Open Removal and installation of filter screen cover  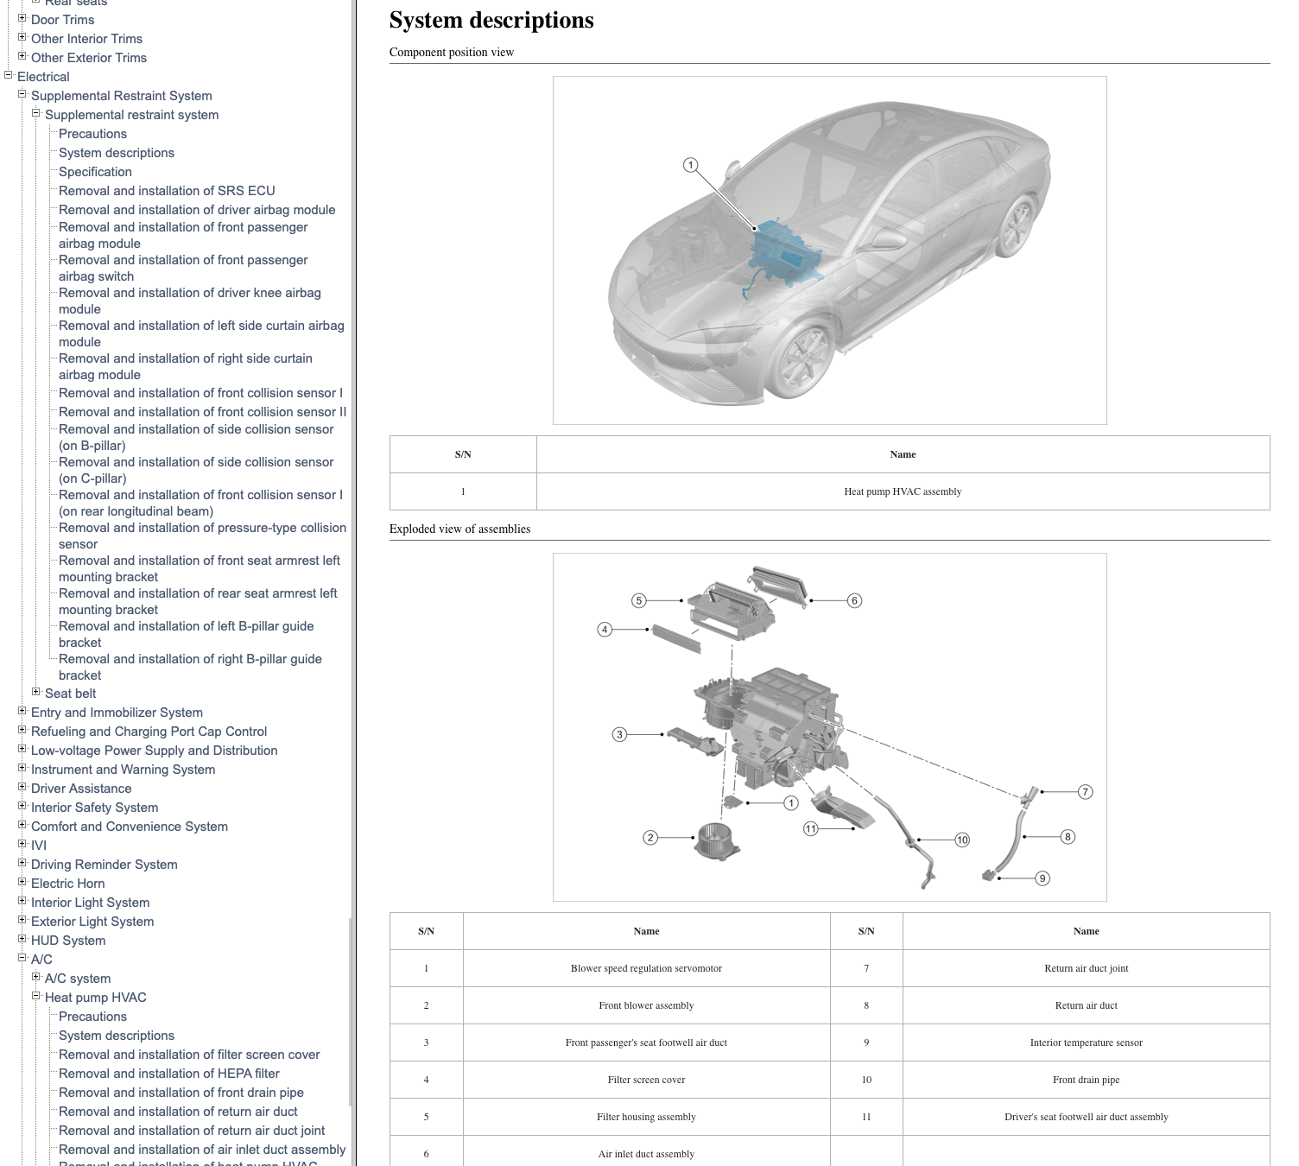189,1055
